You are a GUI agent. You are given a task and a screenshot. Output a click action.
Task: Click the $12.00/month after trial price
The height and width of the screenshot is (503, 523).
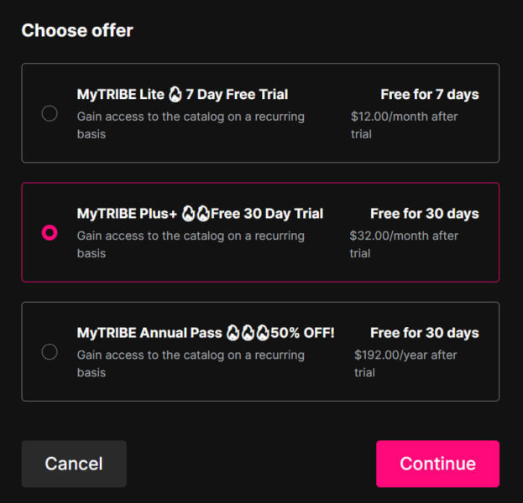tap(405, 125)
